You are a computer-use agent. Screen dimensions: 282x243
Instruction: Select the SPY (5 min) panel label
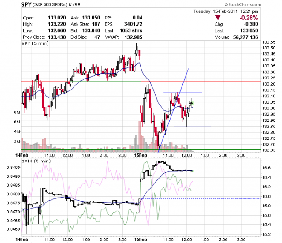[35, 43]
